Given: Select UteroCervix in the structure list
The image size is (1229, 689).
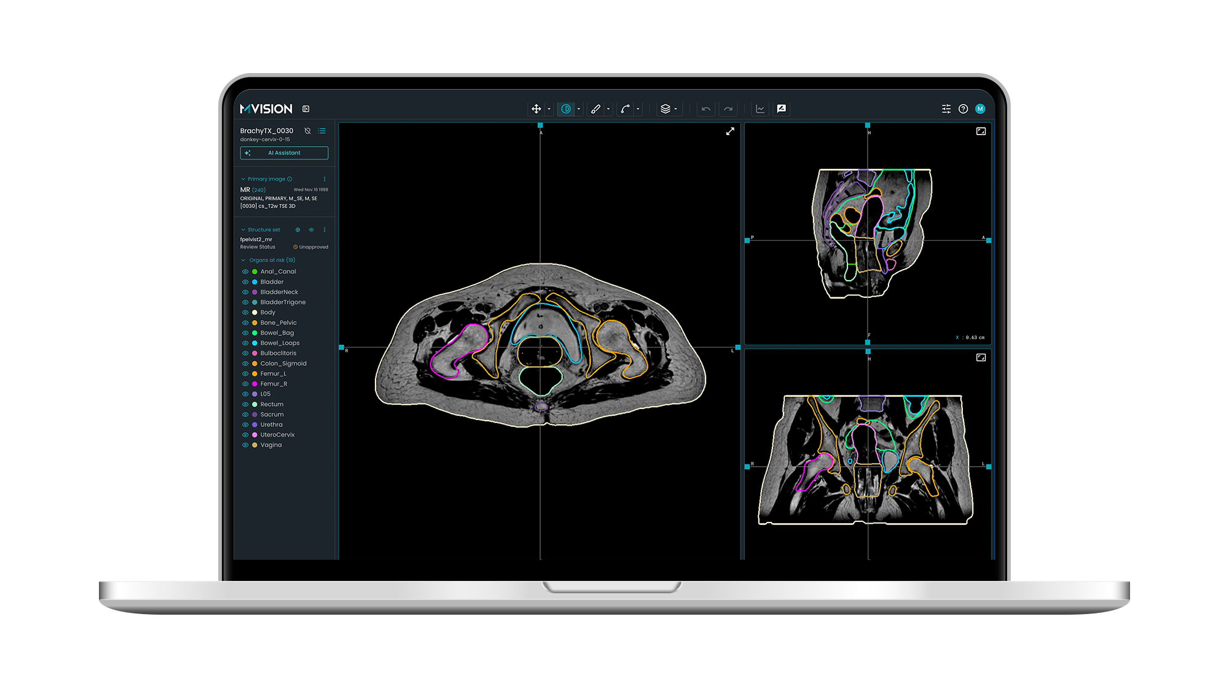Looking at the screenshot, I should tap(277, 435).
